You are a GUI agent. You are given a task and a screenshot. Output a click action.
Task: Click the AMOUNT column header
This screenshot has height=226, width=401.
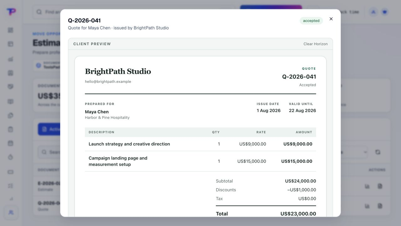[x=304, y=132]
